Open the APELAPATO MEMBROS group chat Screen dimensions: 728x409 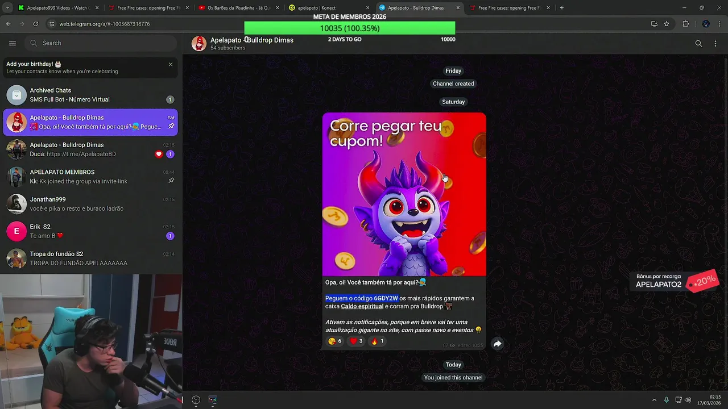[x=91, y=177]
